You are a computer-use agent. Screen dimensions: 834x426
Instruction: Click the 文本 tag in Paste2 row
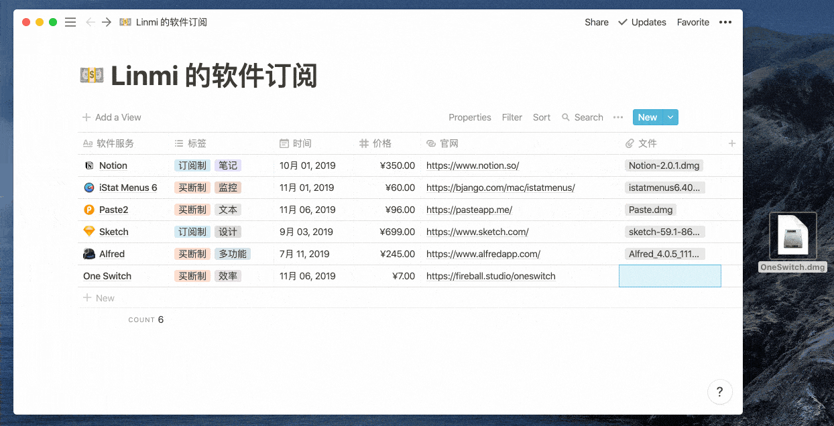coord(228,210)
